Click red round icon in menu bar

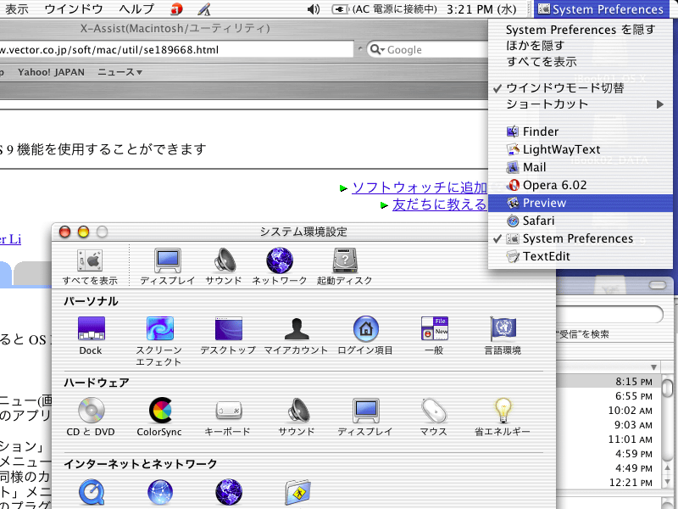click(176, 9)
